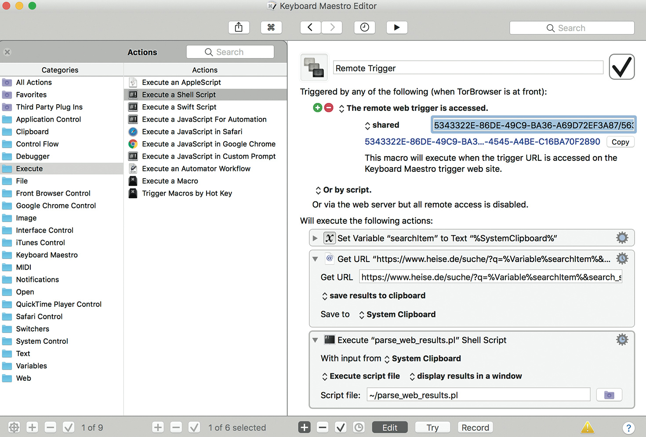This screenshot has width=646, height=437.
Task: Click the Share toolbar icon
Action: [x=239, y=27]
